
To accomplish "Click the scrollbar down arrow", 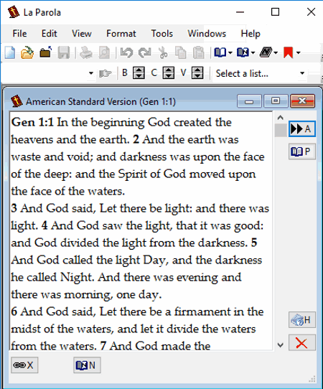I will (281, 345).
